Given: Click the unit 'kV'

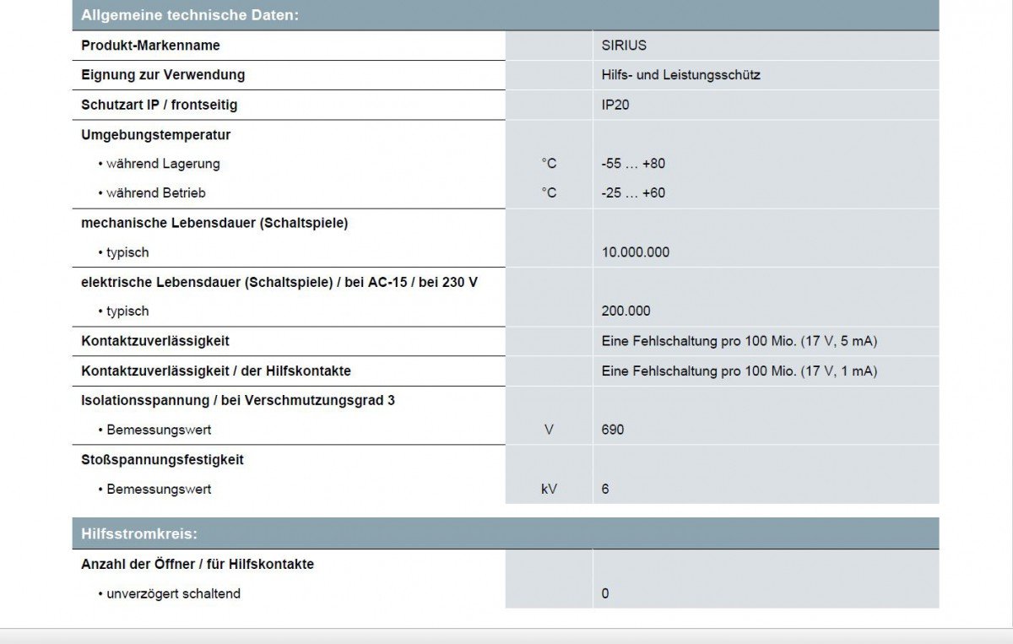Looking at the screenshot, I should coord(550,489).
